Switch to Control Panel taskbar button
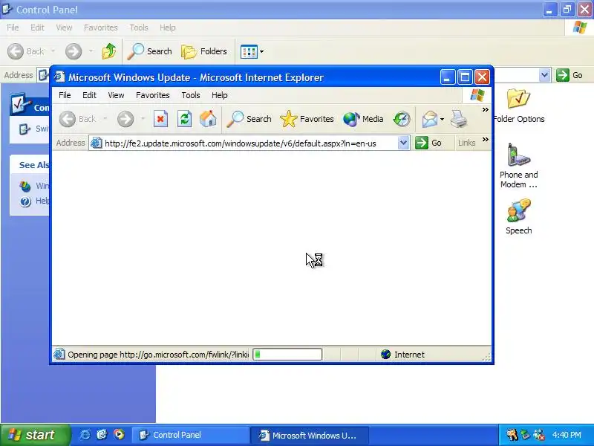This screenshot has width=594, height=446. click(x=191, y=435)
